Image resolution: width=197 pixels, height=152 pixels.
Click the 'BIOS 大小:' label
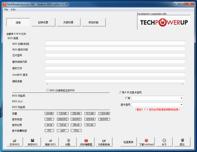(17, 101)
